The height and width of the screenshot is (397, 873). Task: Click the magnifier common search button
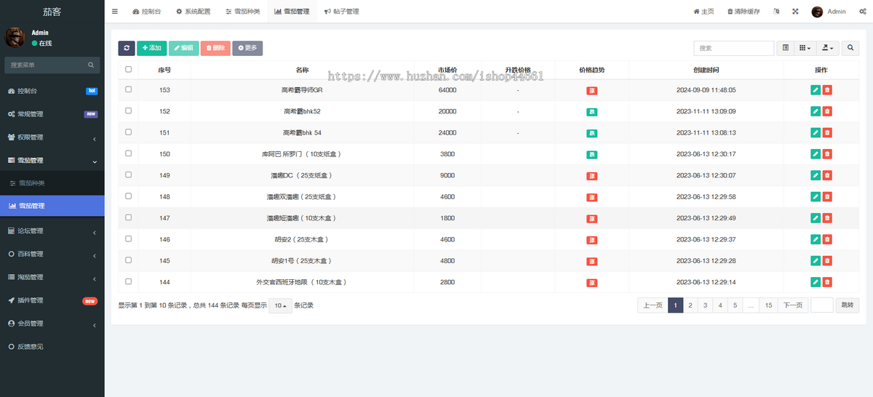click(x=850, y=48)
